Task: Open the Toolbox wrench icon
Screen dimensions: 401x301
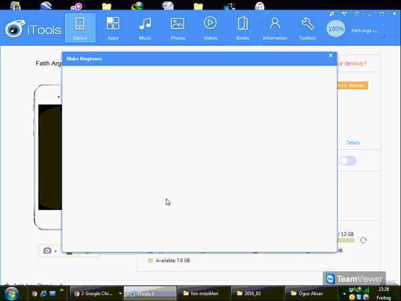Action: [307, 28]
